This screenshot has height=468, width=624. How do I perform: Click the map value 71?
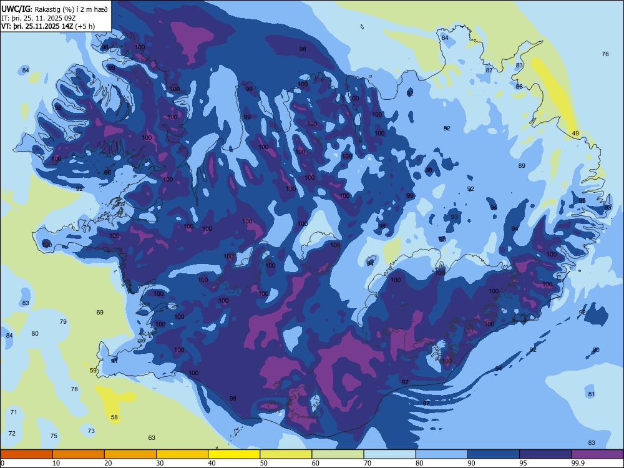coord(14,412)
